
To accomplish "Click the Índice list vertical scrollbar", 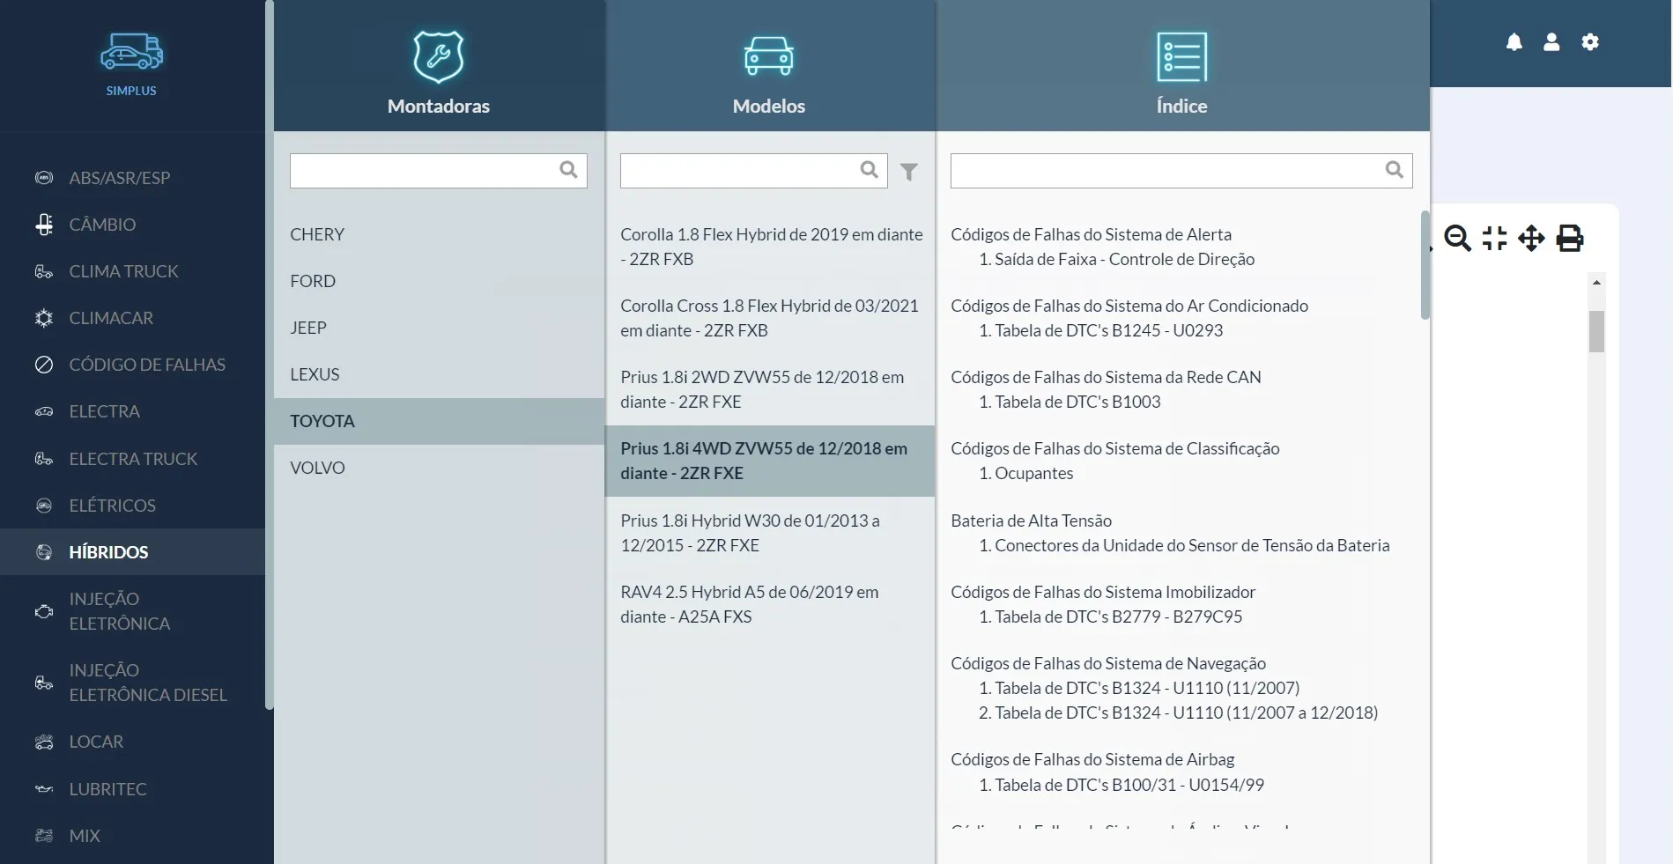I will coord(1425,265).
